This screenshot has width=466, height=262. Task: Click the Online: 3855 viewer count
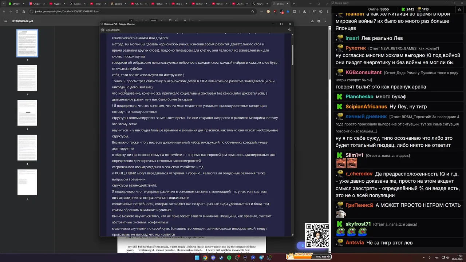(x=378, y=9)
